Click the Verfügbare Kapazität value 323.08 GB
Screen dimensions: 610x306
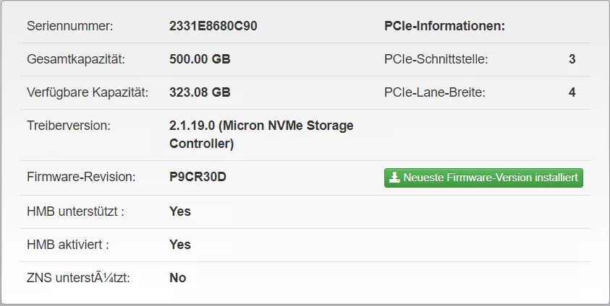pyautogui.click(x=200, y=92)
